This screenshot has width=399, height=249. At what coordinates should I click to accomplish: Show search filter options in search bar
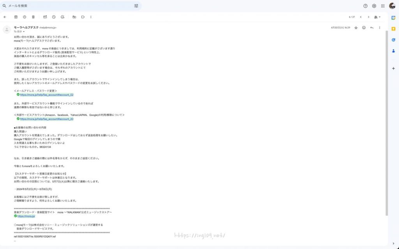[136, 6]
